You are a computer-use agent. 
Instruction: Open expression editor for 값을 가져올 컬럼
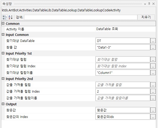(x=153, y=85)
